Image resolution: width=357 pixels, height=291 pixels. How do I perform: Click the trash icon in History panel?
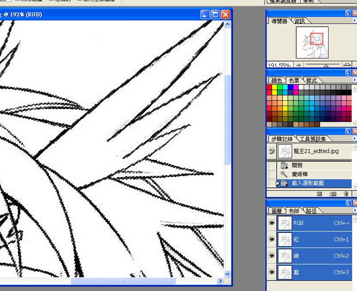(346, 194)
